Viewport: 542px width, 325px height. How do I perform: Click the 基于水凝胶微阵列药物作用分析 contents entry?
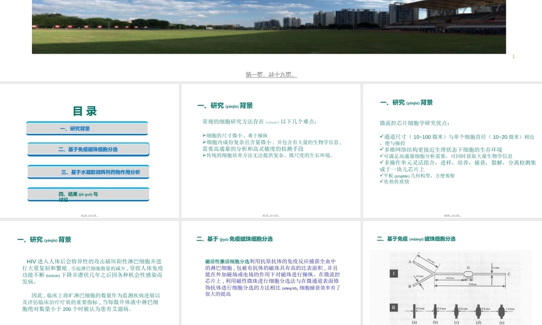(87, 172)
